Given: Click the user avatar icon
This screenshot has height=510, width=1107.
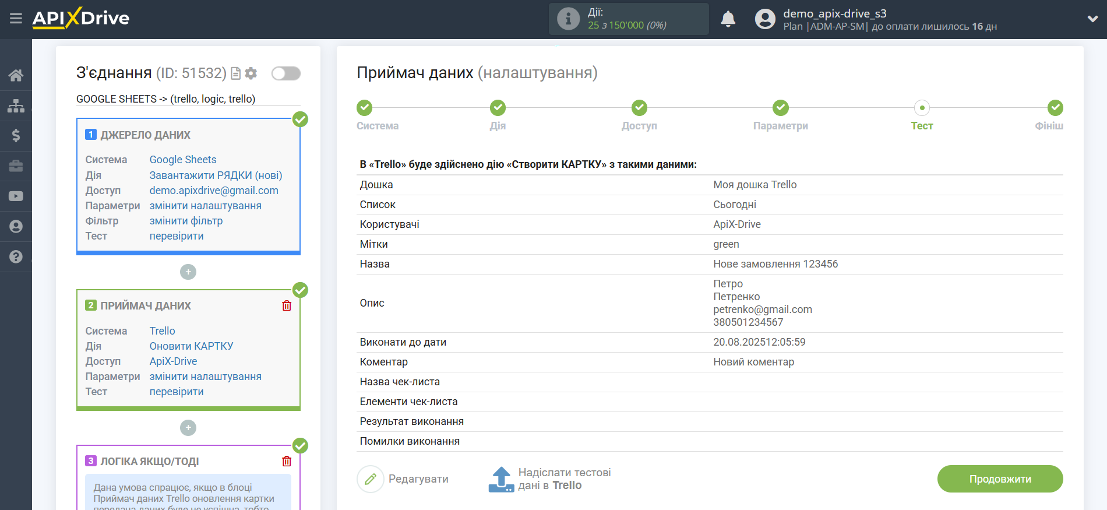Looking at the screenshot, I should pyautogui.click(x=765, y=19).
